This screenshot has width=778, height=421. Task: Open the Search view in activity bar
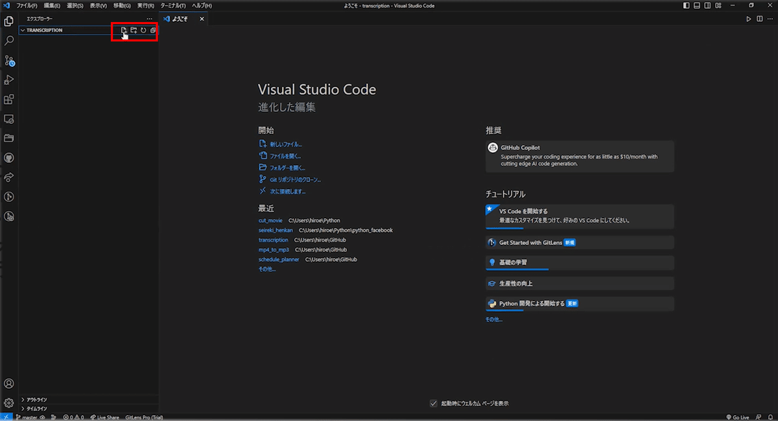(x=9, y=41)
